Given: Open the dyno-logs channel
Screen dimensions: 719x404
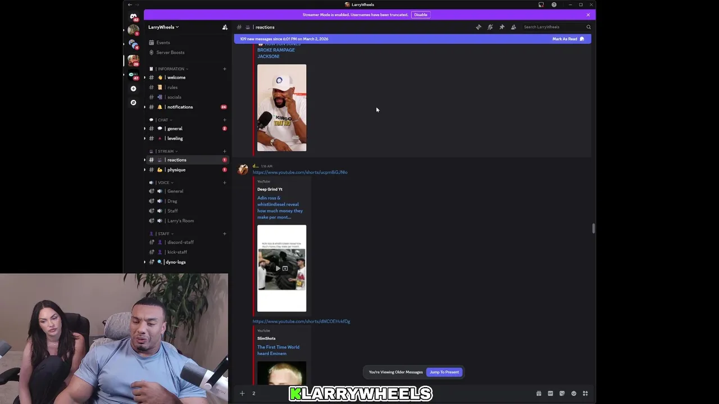Looking at the screenshot, I should [x=187, y=262].
